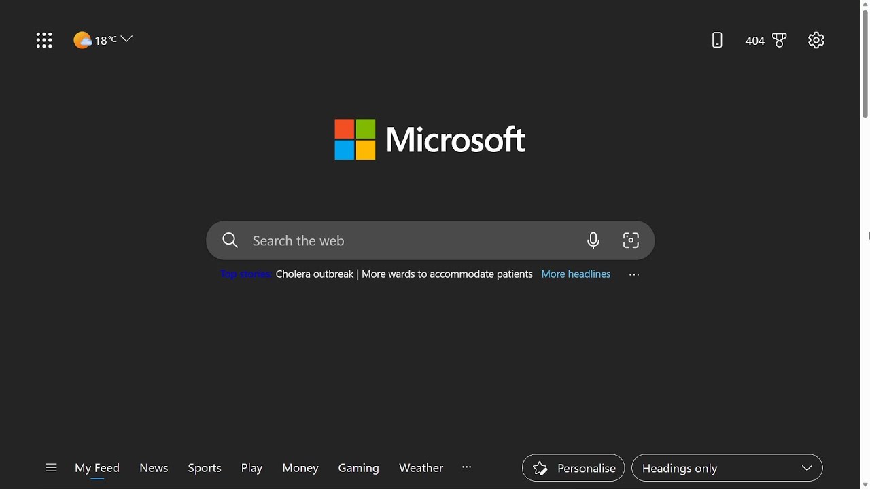The height and width of the screenshot is (489, 870).
Task: Click the 18°C temperature reading
Action: coord(105,40)
